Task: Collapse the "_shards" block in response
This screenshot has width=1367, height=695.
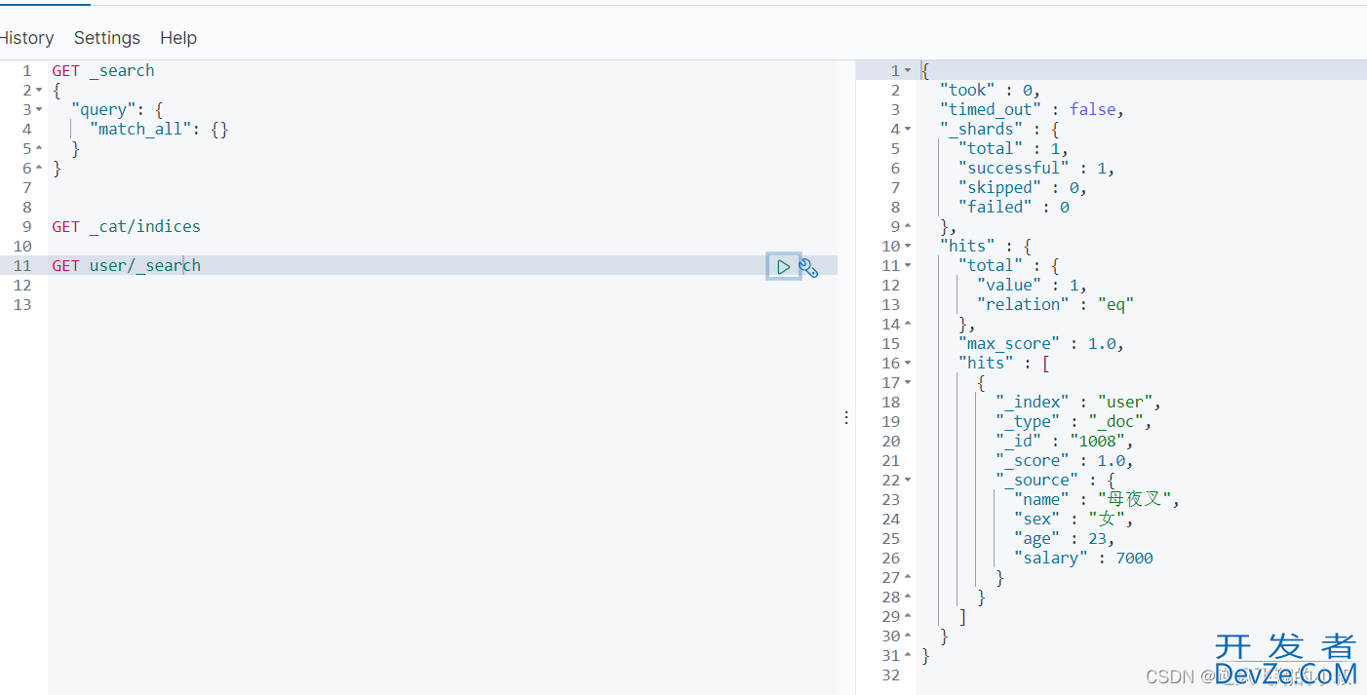Action: 908,129
